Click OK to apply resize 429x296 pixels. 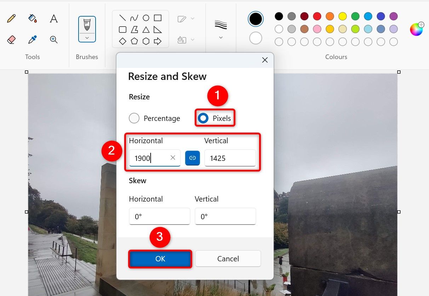pos(160,259)
